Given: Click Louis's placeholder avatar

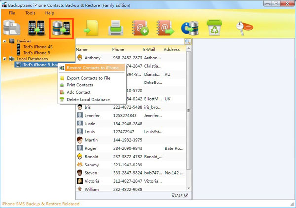Looking at the screenshot, I should click(x=80, y=132).
